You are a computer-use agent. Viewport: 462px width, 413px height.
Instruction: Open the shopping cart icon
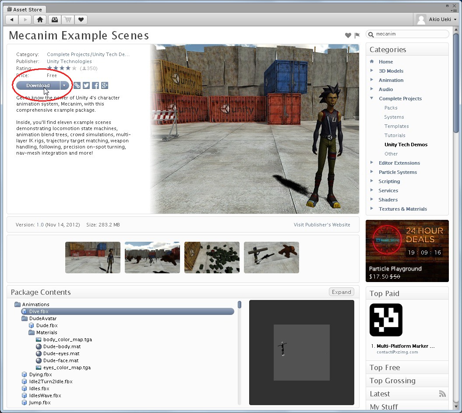tap(68, 20)
